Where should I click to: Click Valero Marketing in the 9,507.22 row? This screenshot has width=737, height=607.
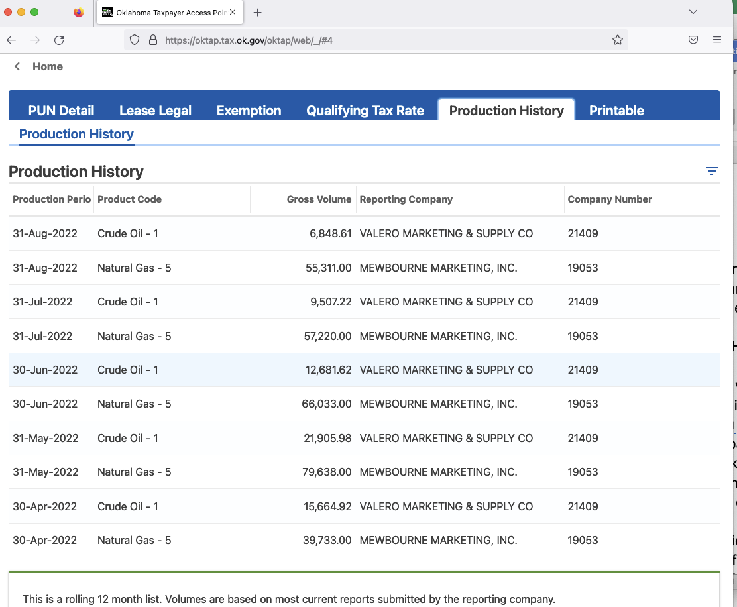tap(446, 302)
